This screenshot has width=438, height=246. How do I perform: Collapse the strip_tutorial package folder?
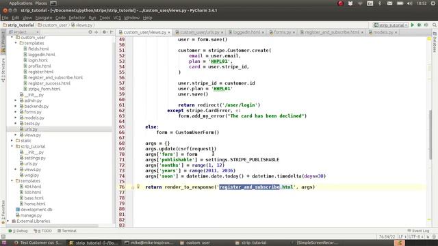click(x=12, y=146)
